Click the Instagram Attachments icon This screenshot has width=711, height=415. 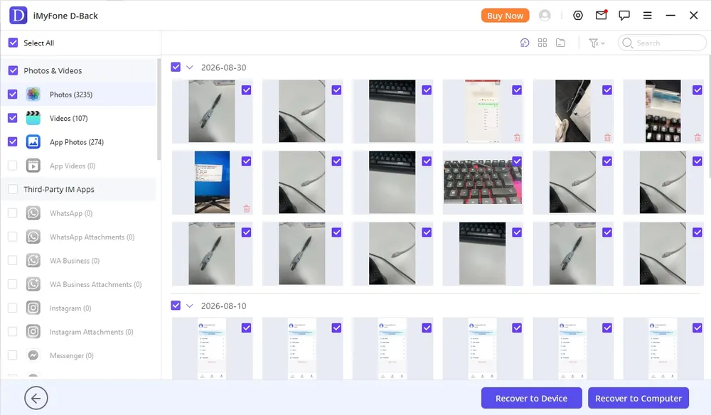coord(33,332)
